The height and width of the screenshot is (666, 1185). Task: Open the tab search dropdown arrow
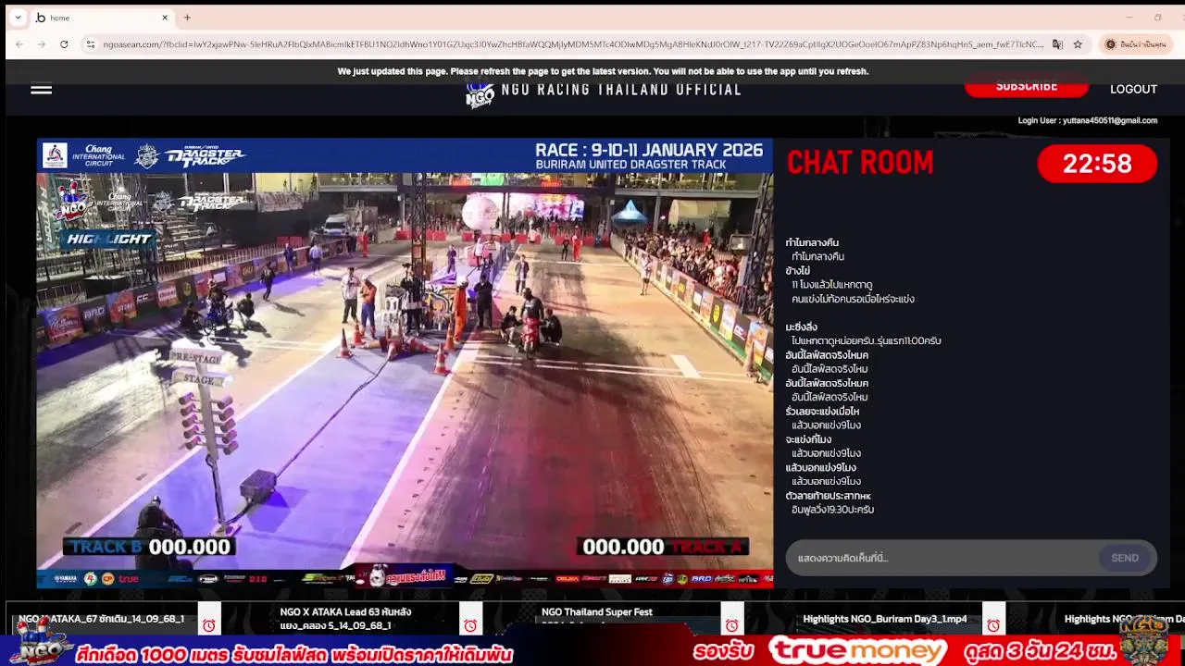click(18, 18)
